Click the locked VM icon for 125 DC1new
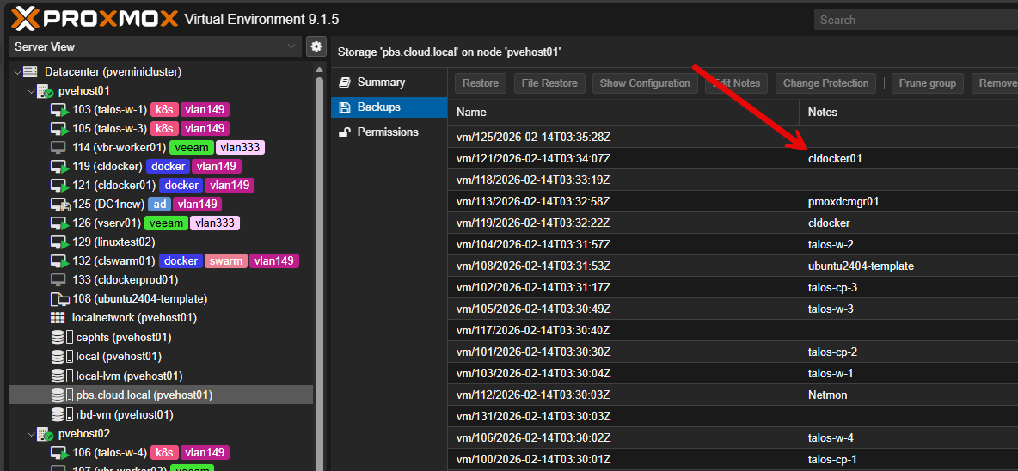The height and width of the screenshot is (471, 1018). point(59,205)
